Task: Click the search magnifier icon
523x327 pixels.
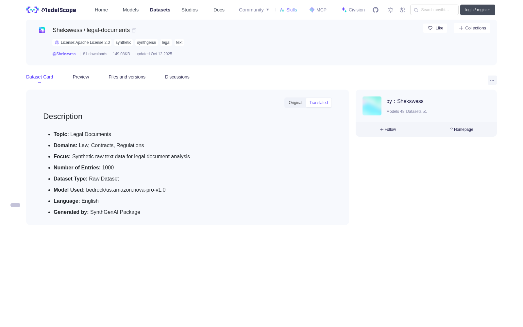Action: click(x=416, y=10)
